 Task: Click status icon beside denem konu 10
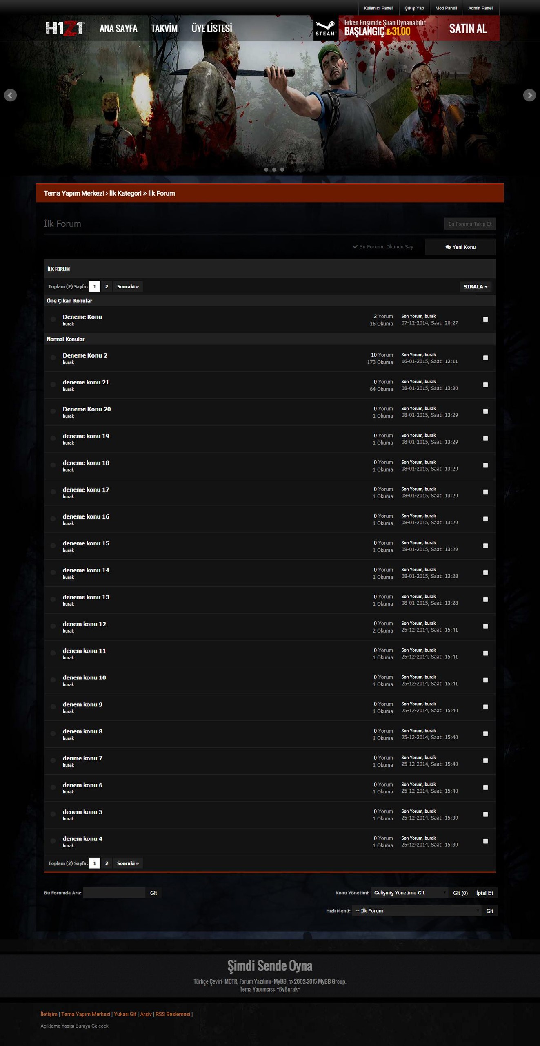point(53,680)
